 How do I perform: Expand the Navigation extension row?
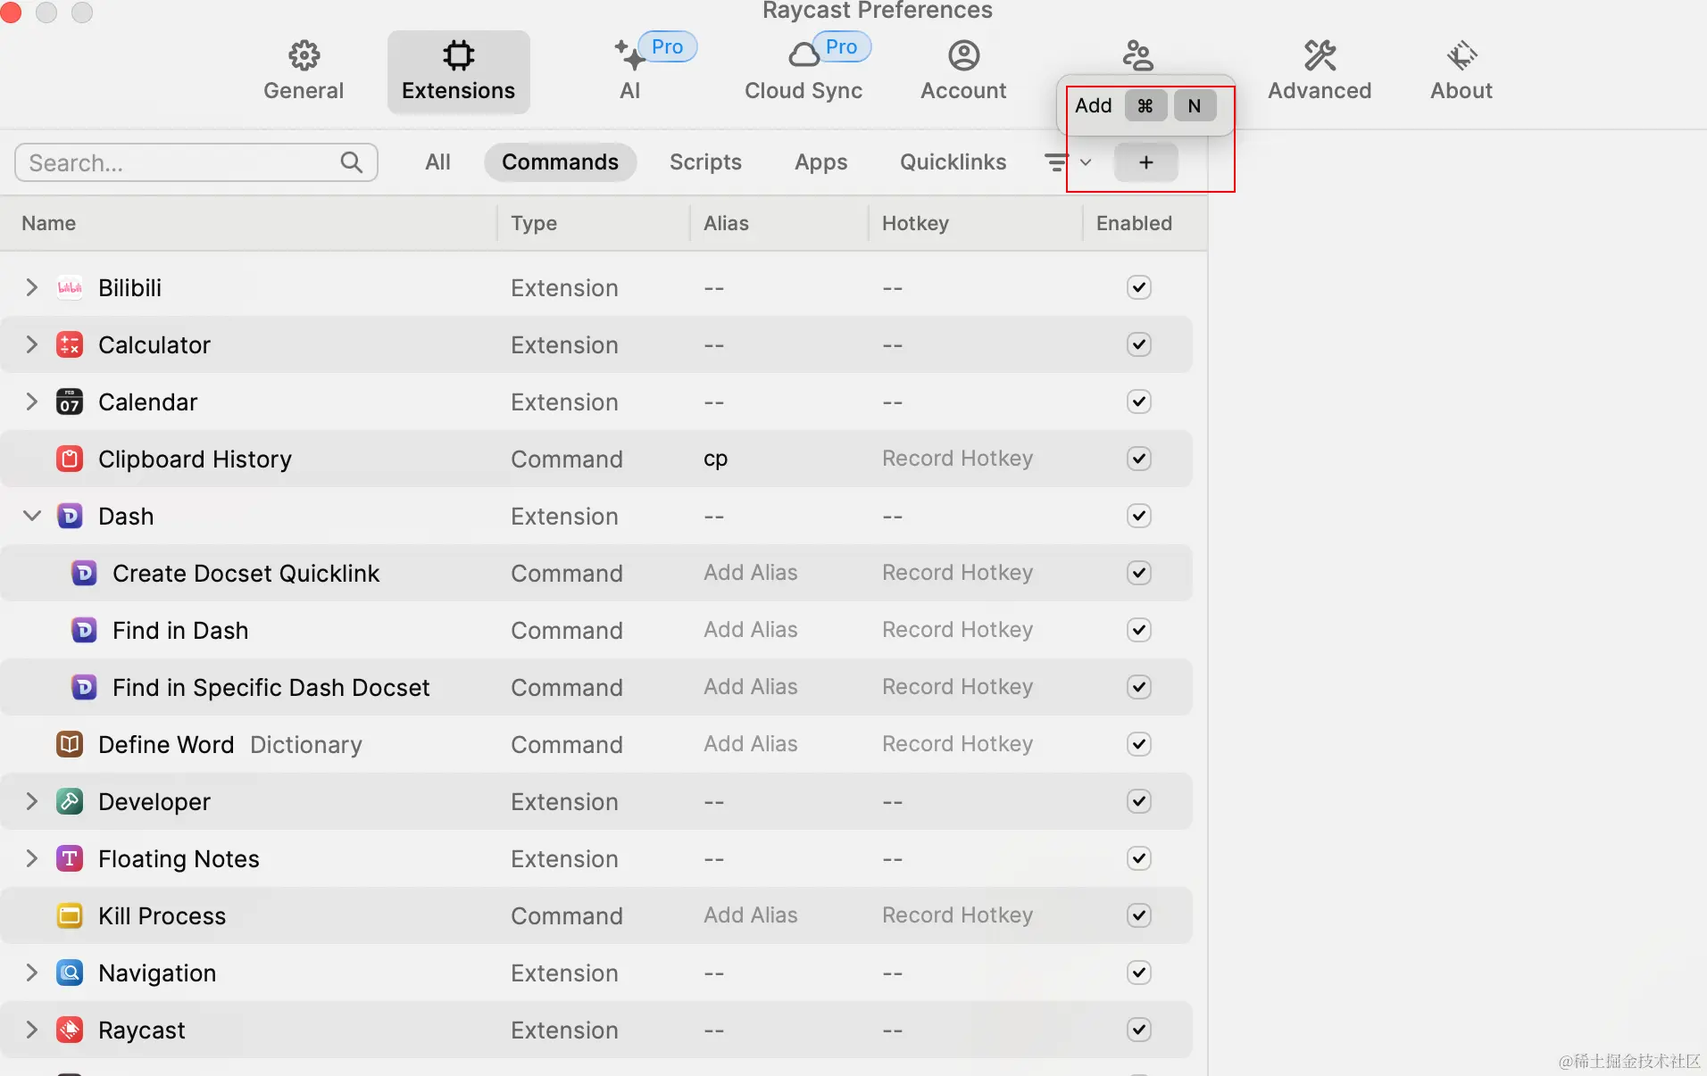pyautogui.click(x=32, y=973)
